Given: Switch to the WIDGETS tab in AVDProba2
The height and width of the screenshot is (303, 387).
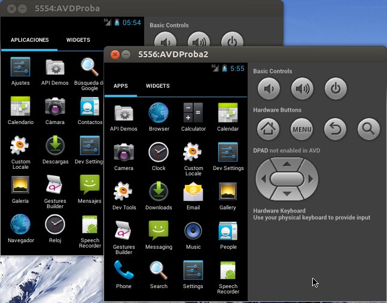Looking at the screenshot, I should 158,86.
